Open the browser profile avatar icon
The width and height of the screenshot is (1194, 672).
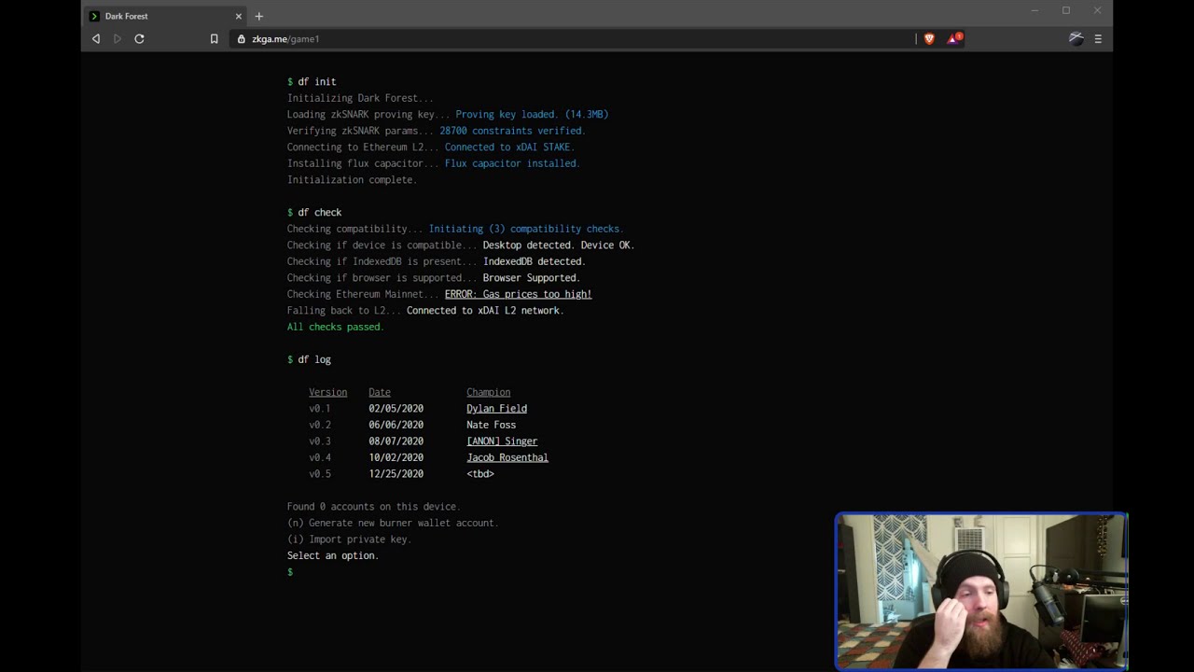coord(1076,38)
